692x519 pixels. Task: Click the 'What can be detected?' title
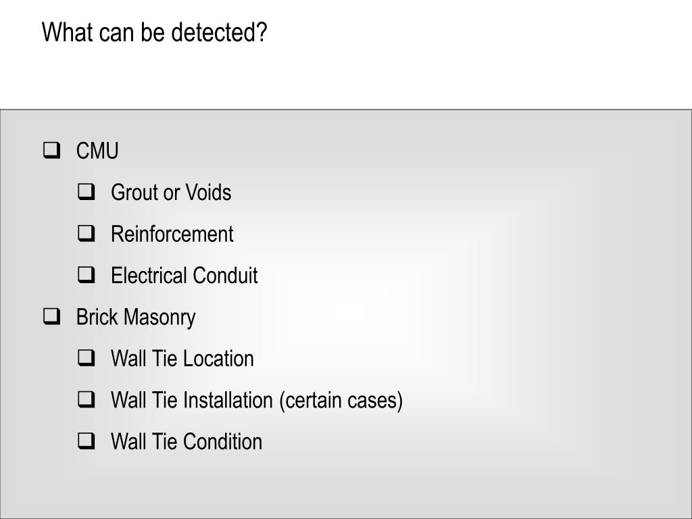[155, 32]
